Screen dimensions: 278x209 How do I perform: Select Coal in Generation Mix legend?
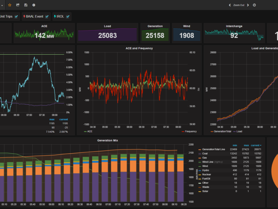pyautogui.click(x=205, y=154)
